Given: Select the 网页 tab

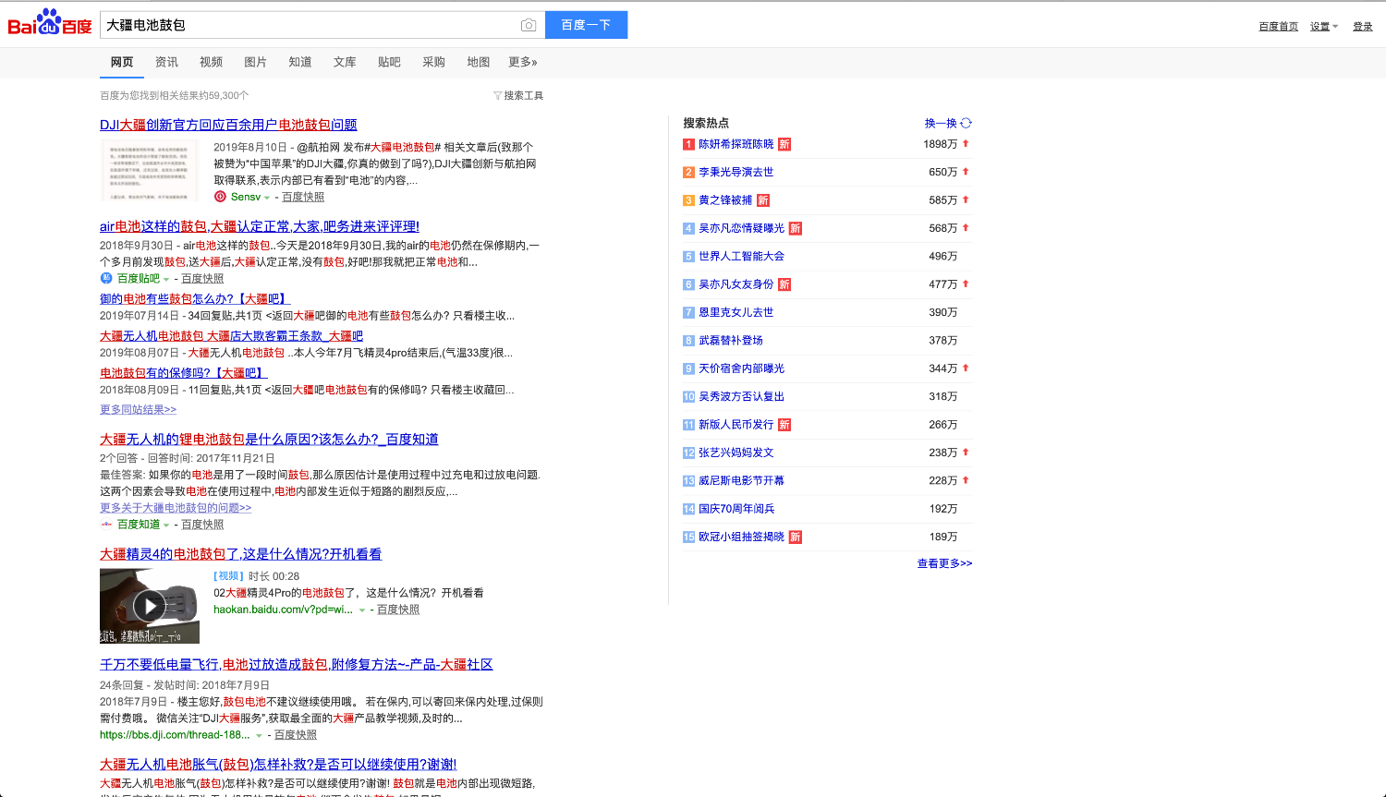Looking at the screenshot, I should [x=122, y=62].
